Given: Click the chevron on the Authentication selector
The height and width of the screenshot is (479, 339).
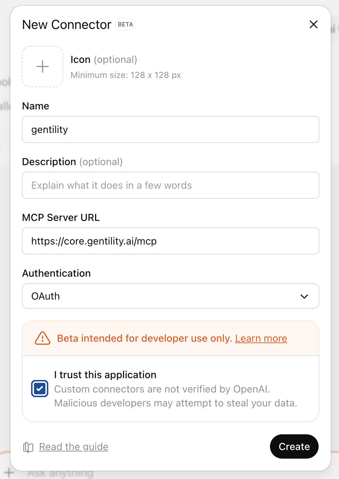Looking at the screenshot, I should (304, 296).
